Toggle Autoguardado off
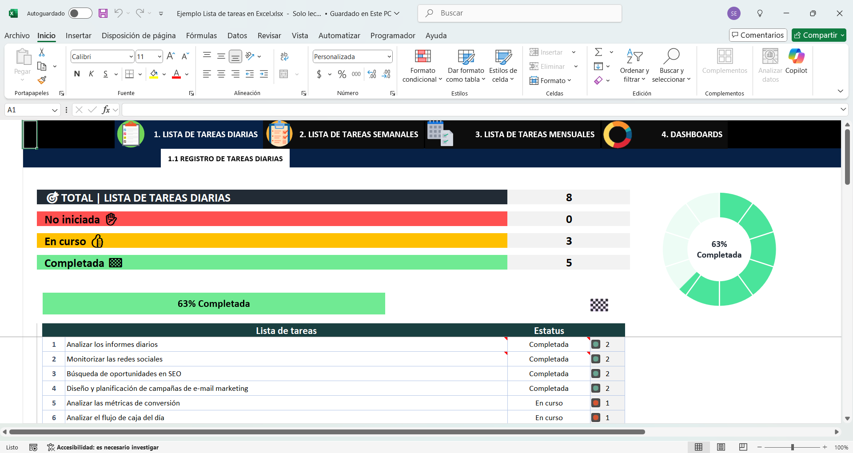853x453 pixels. [x=80, y=13]
